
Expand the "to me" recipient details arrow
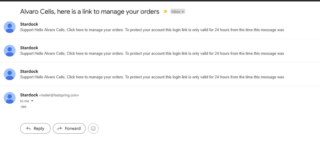(32, 101)
